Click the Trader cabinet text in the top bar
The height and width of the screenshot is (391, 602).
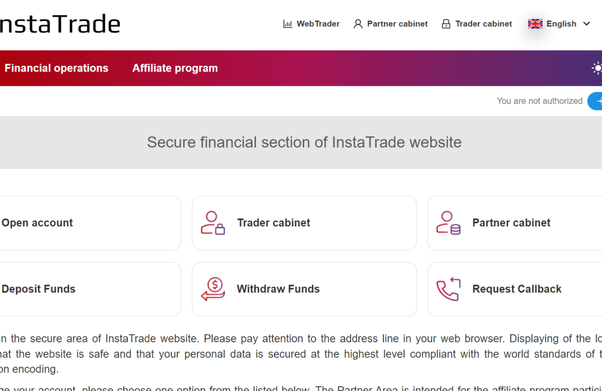[x=484, y=24]
